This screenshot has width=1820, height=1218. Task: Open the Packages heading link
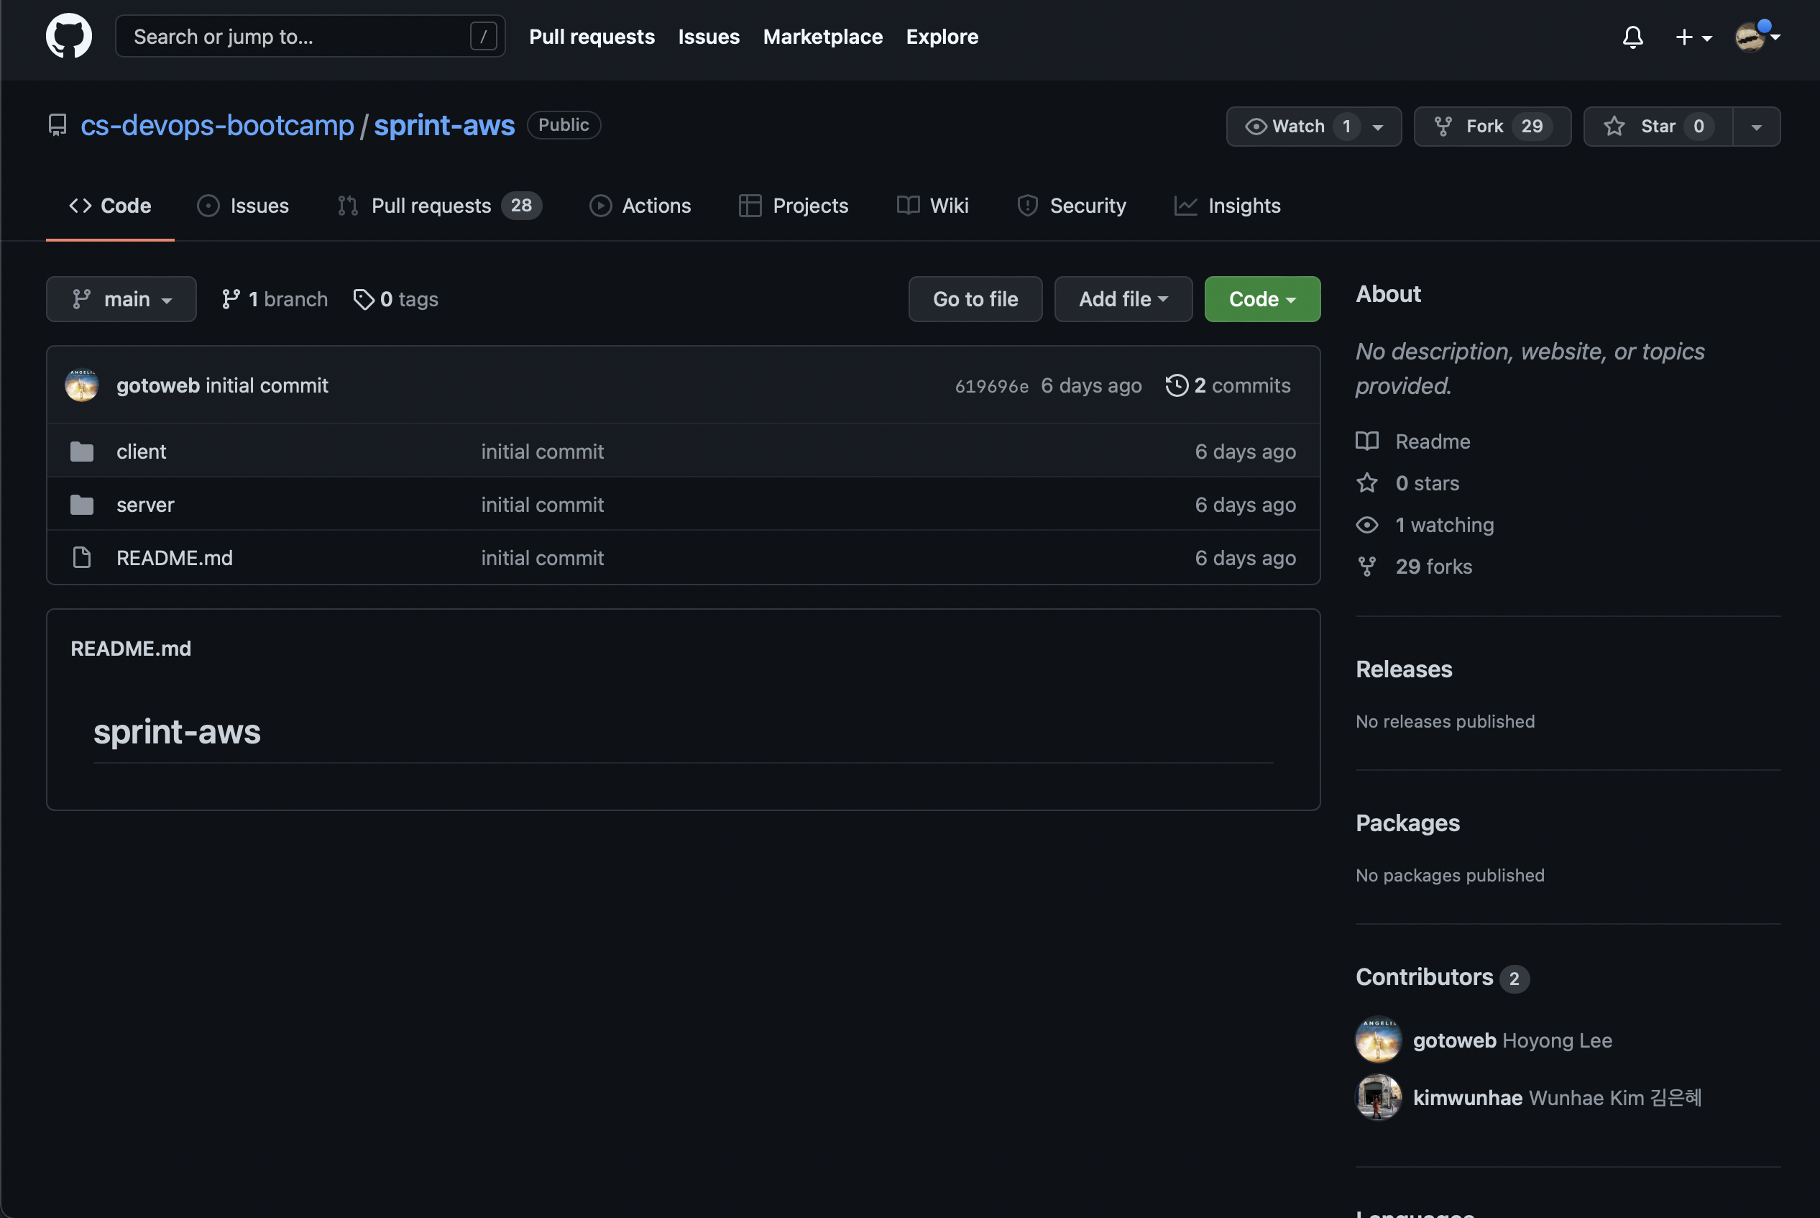[1407, 823]
